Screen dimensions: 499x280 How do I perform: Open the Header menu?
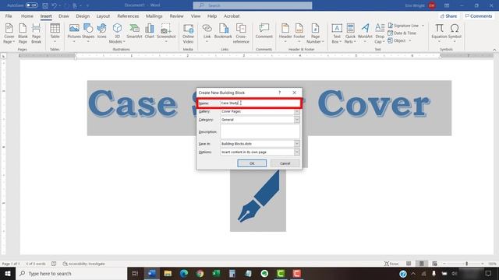(285, 33)
